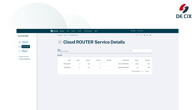195x110 pixels.
Task: Click the received date starting 2024 in the first row
Action: (x=123, y=64)
